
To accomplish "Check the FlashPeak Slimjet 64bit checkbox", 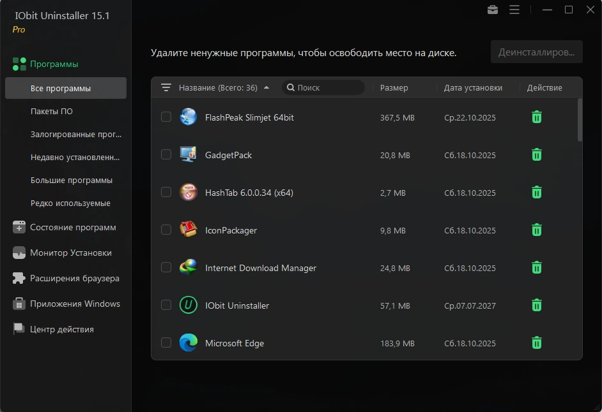I will [166, 117].
